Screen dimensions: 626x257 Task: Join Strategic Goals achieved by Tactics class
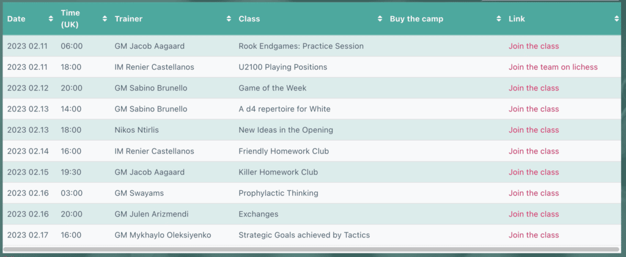[x=534, y=235]
